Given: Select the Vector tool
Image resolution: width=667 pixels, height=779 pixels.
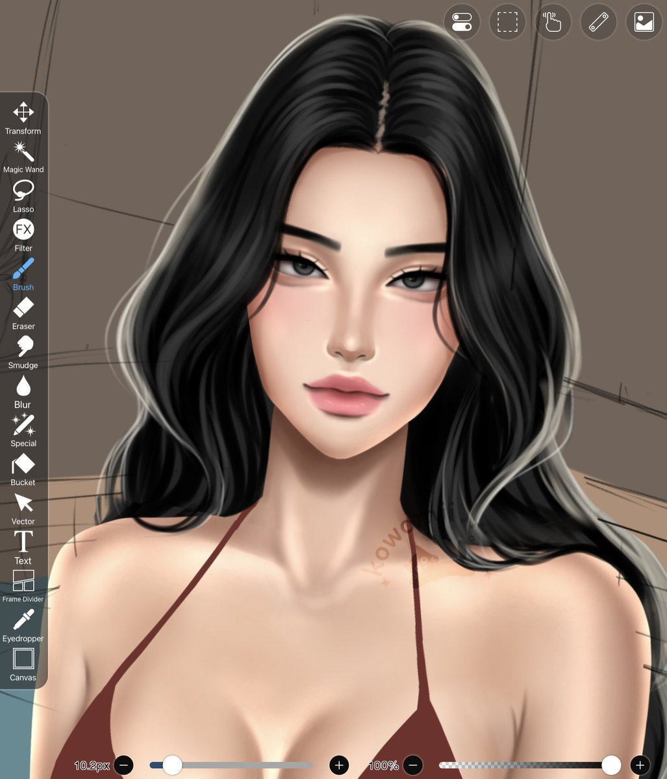Looking at the screenshot, I should [x=23, y=508].
